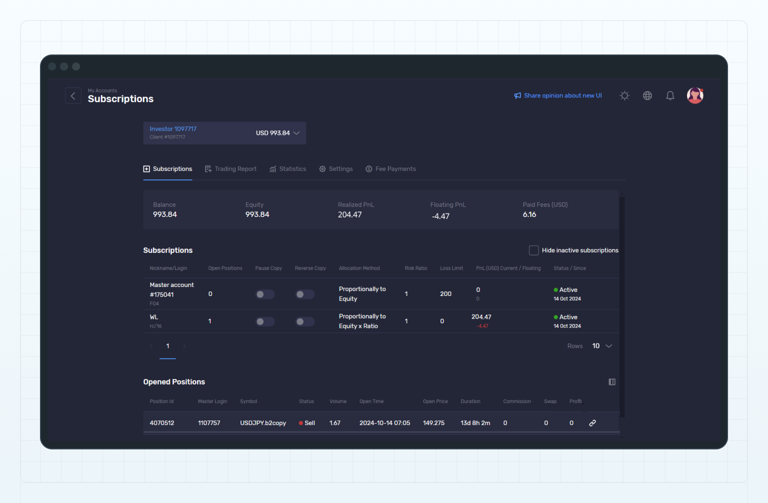
Task: Open the user profile avatar
Action: (x=695, y=95)
